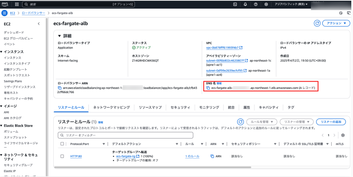The image size is (353, 177).
Task: Open DNS 名 情報 link
Action: coord(219,83)
